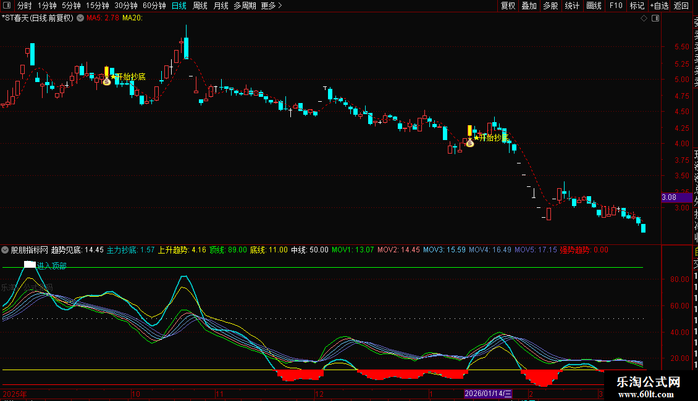Click the 2025年 label on time axis
Image resolution: width=698 pixels, height=401 pixels.
click(15, 394)
